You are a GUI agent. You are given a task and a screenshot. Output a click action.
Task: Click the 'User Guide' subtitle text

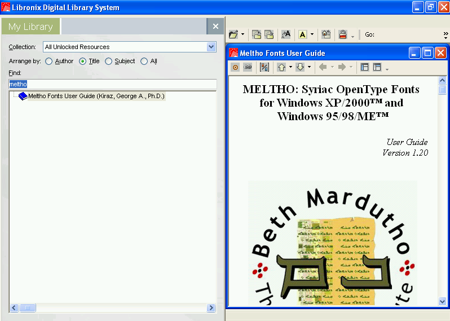[x=407, y=142]
